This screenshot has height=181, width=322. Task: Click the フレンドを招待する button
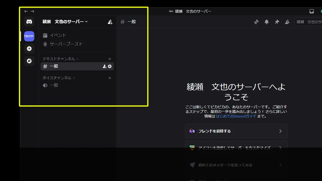click(236, 131)
